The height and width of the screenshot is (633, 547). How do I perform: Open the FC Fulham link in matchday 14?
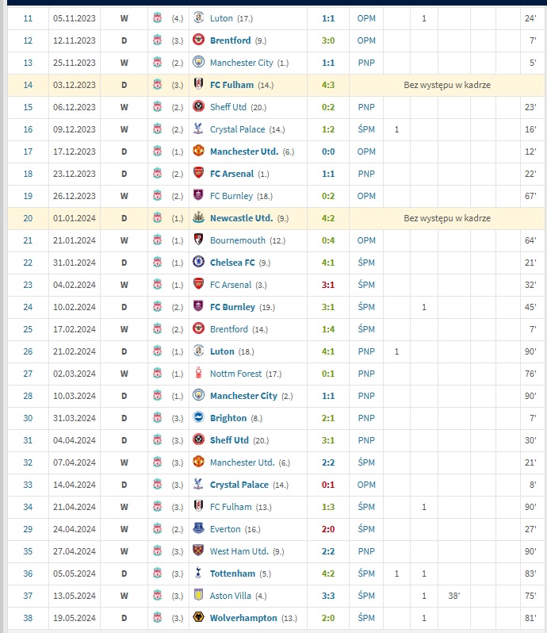coord(232,85)
